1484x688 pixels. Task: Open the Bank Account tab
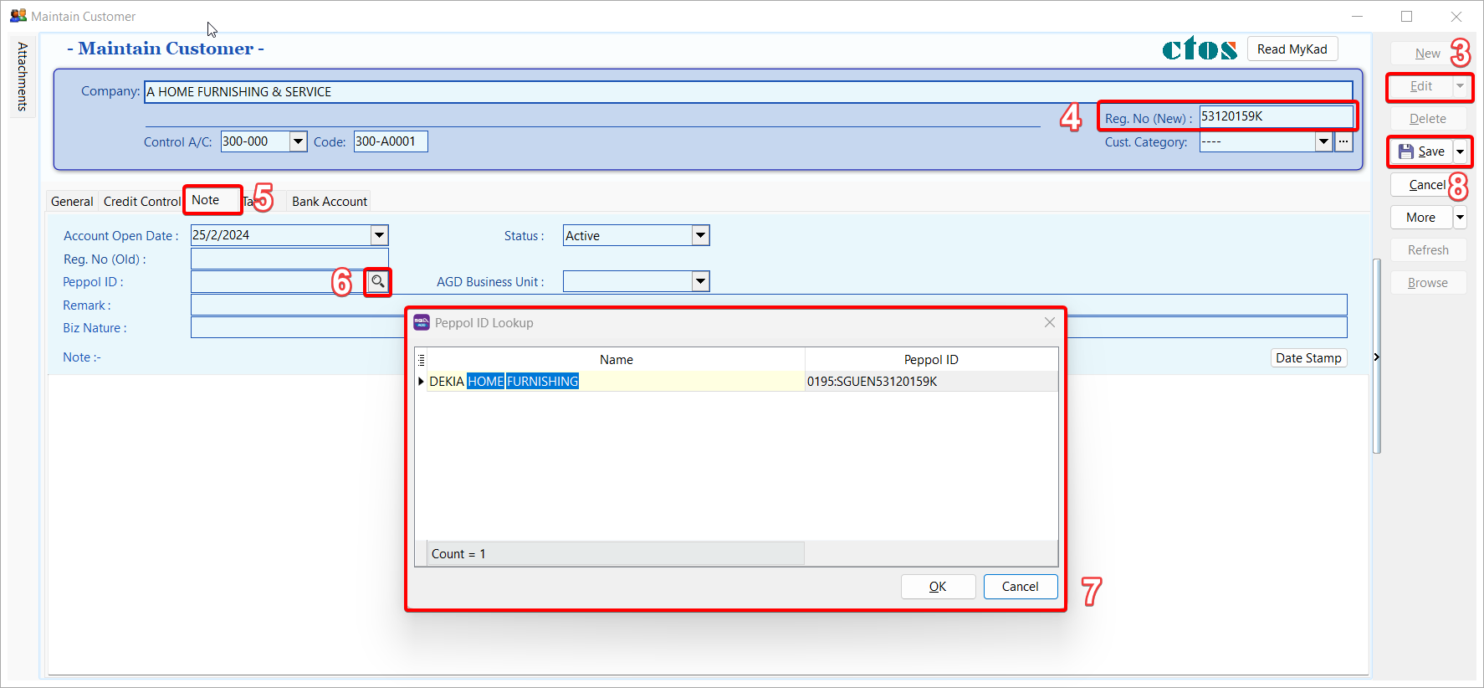(x=329, y=202)
